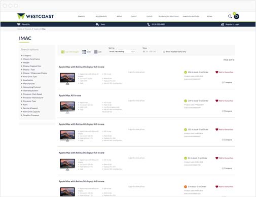This screenshot has width=256, height=197.
Task: Open the search magnifier icon
Action: click(x=230, y=16)
